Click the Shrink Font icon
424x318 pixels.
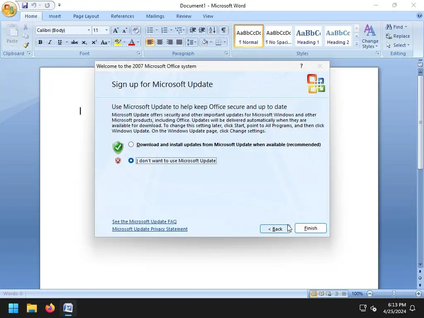[x=125, y=30]
